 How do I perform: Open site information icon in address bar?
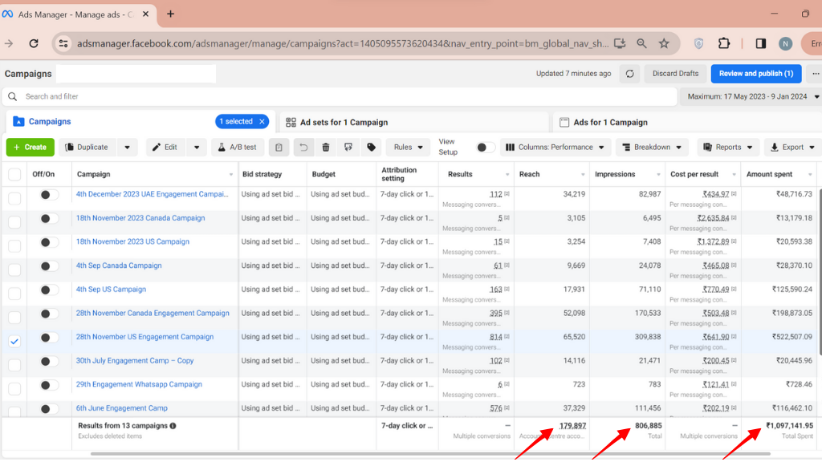click(63, 43)
